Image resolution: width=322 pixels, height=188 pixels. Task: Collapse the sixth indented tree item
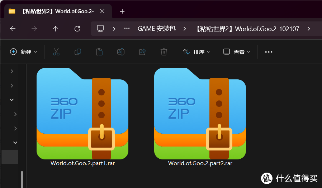pos(15,143)
